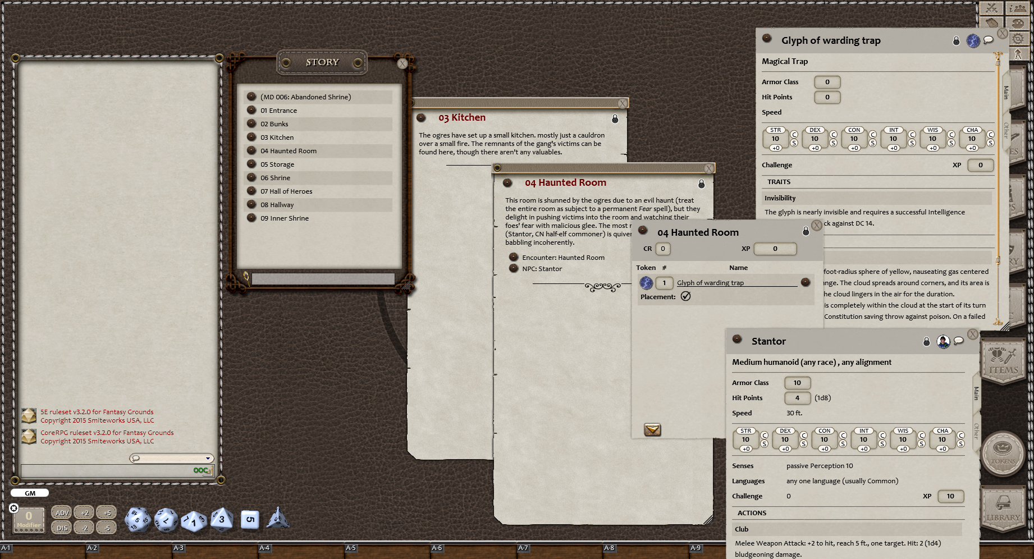Enable the ADV advantage button
The width and height of the screenshot is (1034, 559).
point(61,512)
